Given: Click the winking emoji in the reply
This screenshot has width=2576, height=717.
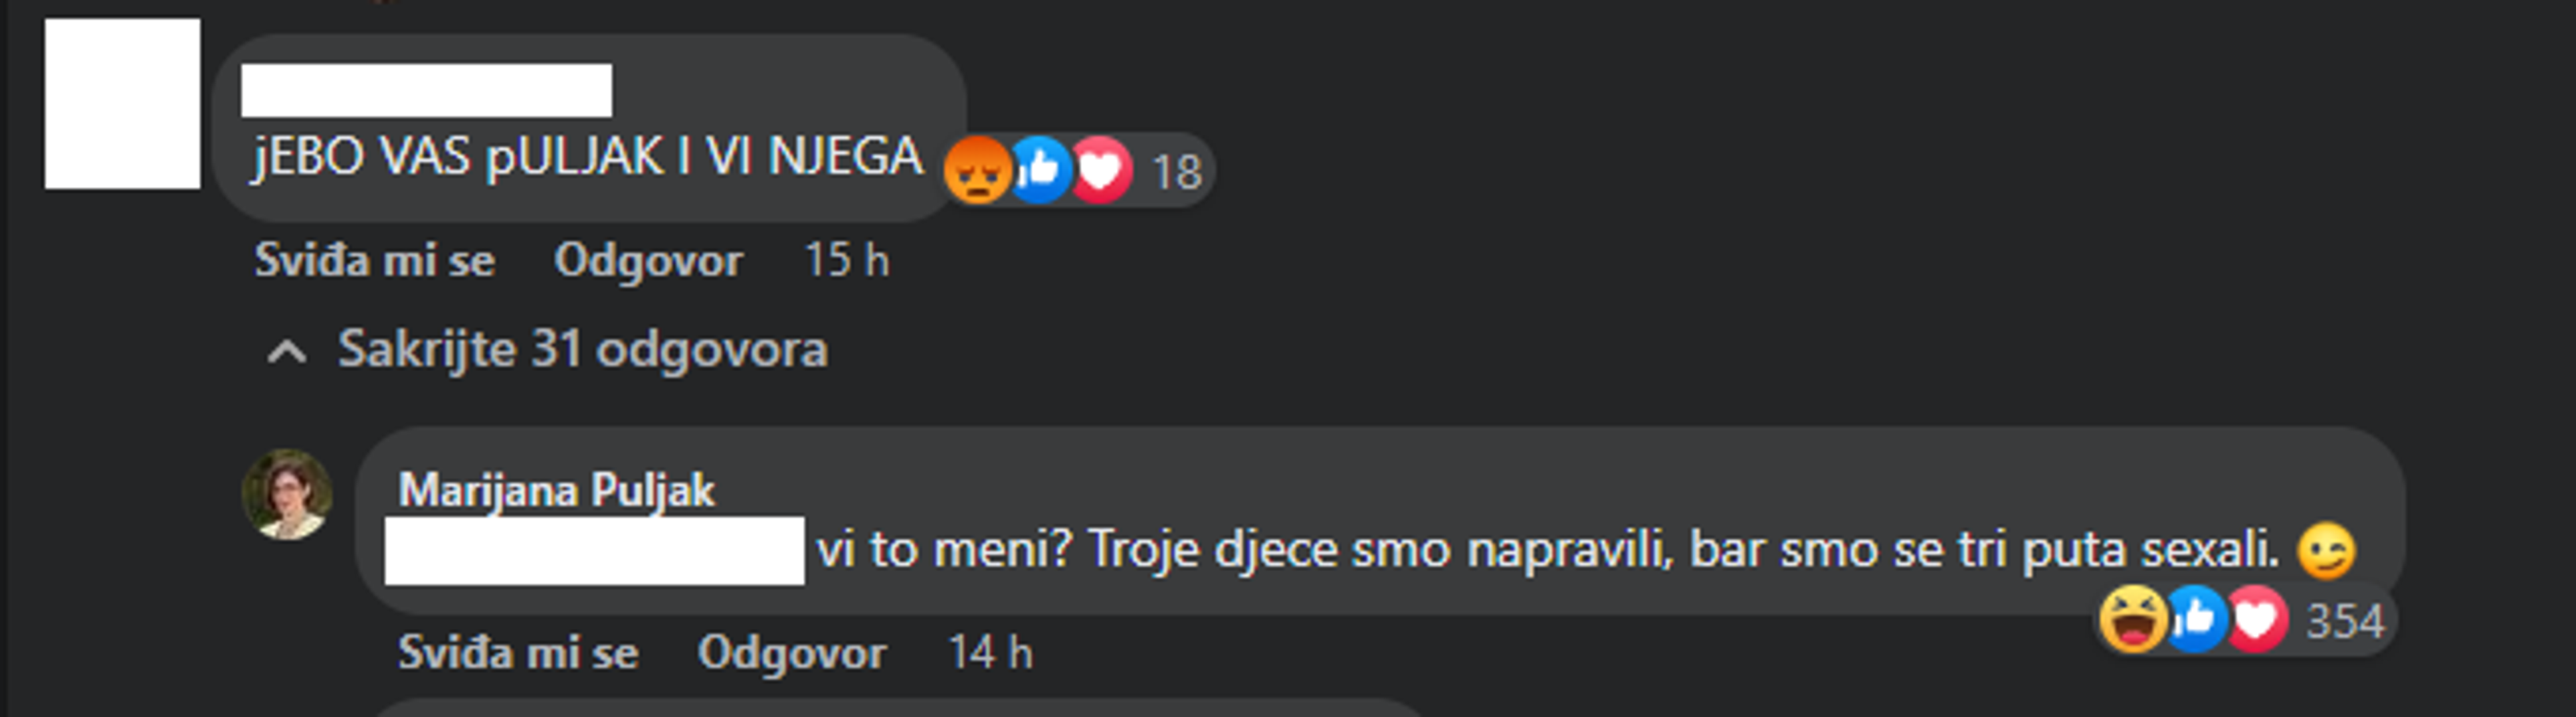Looking at the screenshot, I should click(2327, 551).
